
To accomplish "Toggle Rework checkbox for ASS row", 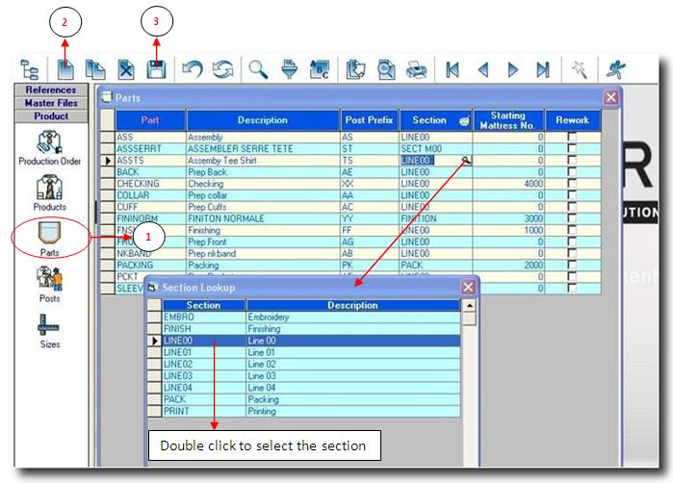I will [573, 138].
